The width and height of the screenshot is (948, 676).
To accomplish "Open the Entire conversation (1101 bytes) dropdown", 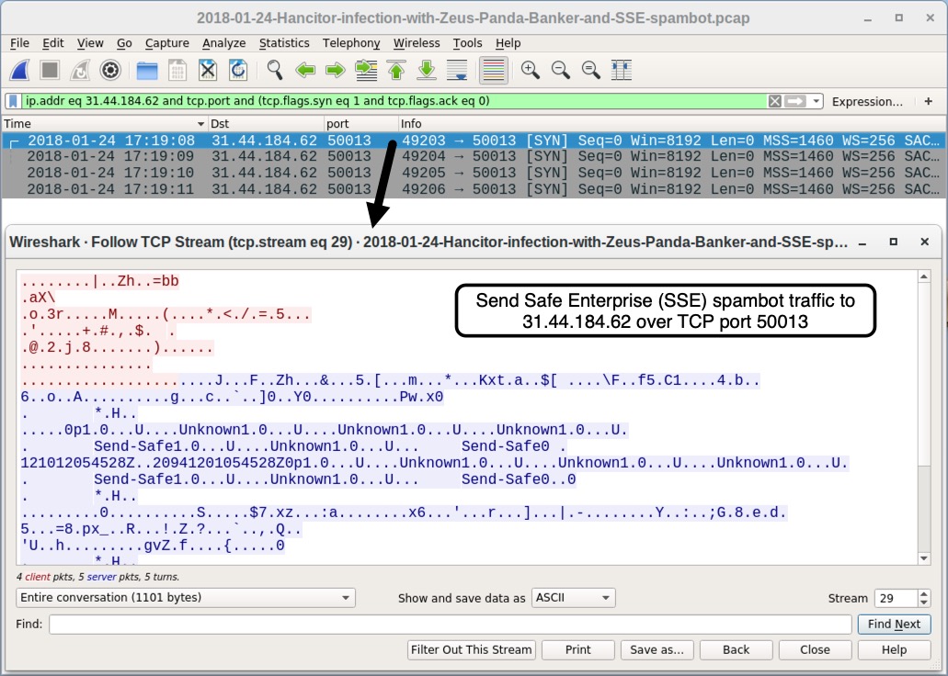I will [x=186, y=597].
